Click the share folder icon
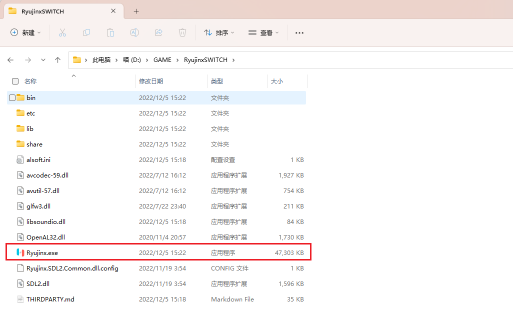This screenshot has width=513, height=310. (x=20, y=144)
